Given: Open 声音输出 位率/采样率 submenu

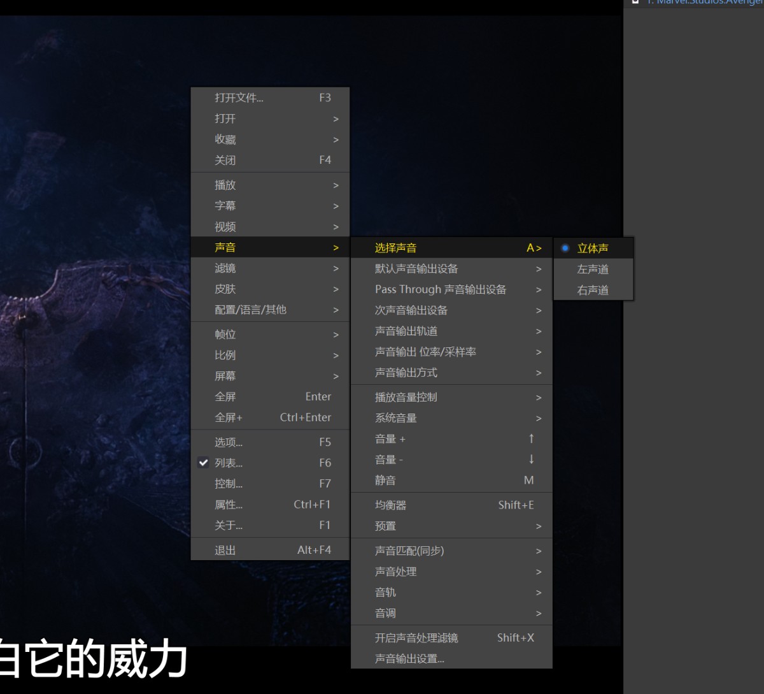Looking at the screenshot, I should click(x=451, y=352).
